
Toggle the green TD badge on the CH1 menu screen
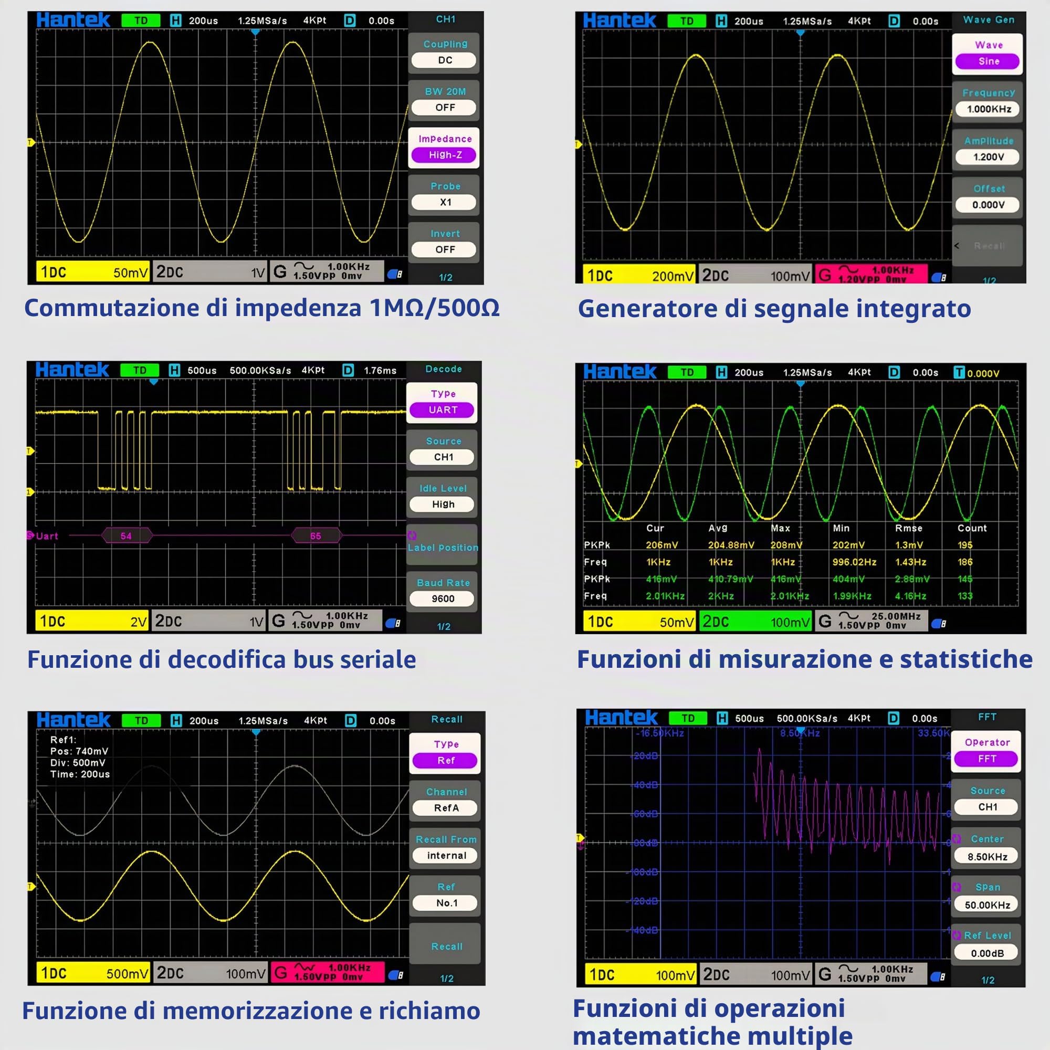point(141,21)
